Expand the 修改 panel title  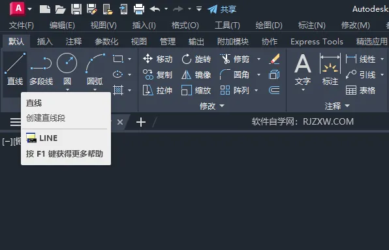click(x=212, y=106)
